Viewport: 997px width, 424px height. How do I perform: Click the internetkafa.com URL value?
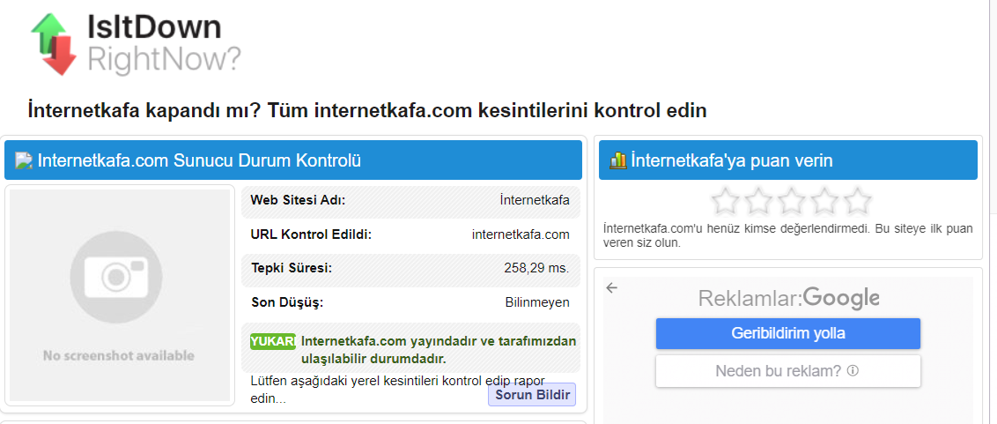[x=521, y=234]
